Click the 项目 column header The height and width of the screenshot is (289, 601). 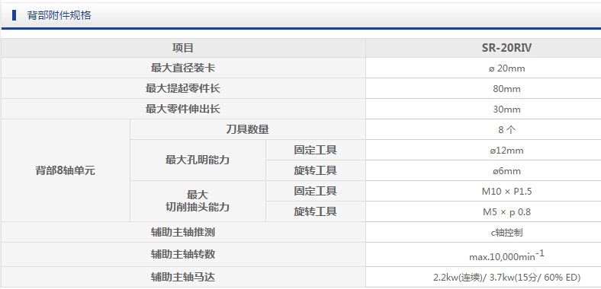pyautogui.click(x=183, y=48)
